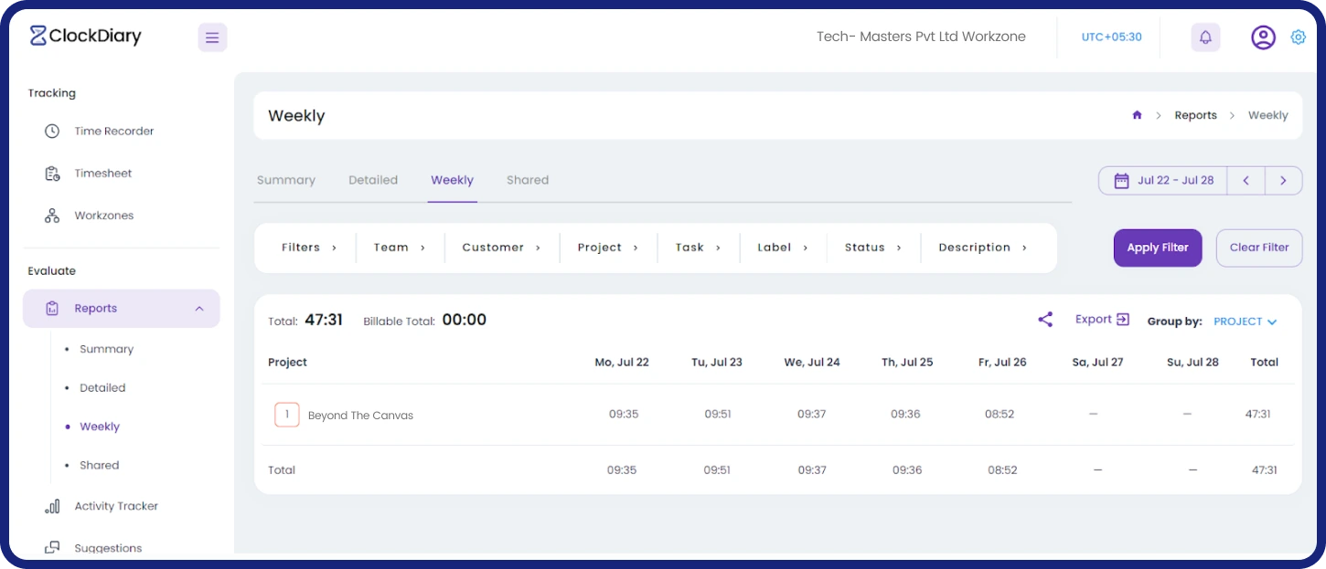Expand the Task filter
This screenshot has height=569, width=1326.
click(698, 248)
